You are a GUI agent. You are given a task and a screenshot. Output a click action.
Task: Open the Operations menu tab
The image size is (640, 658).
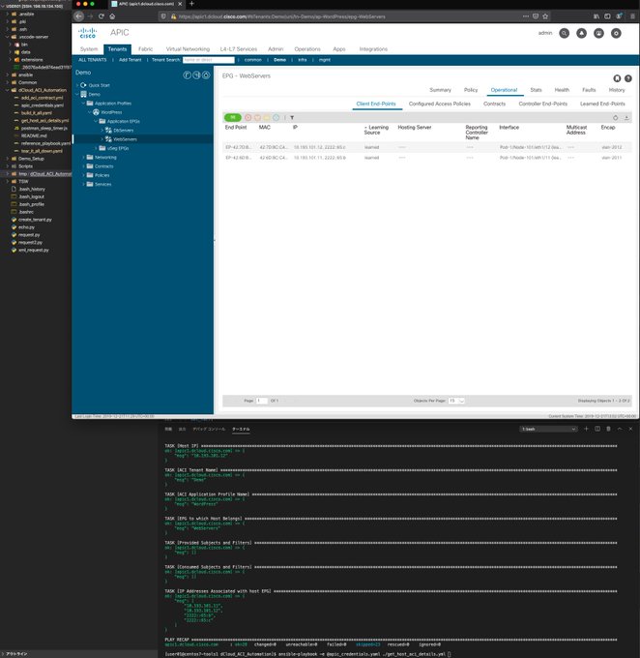click(307, 49)
